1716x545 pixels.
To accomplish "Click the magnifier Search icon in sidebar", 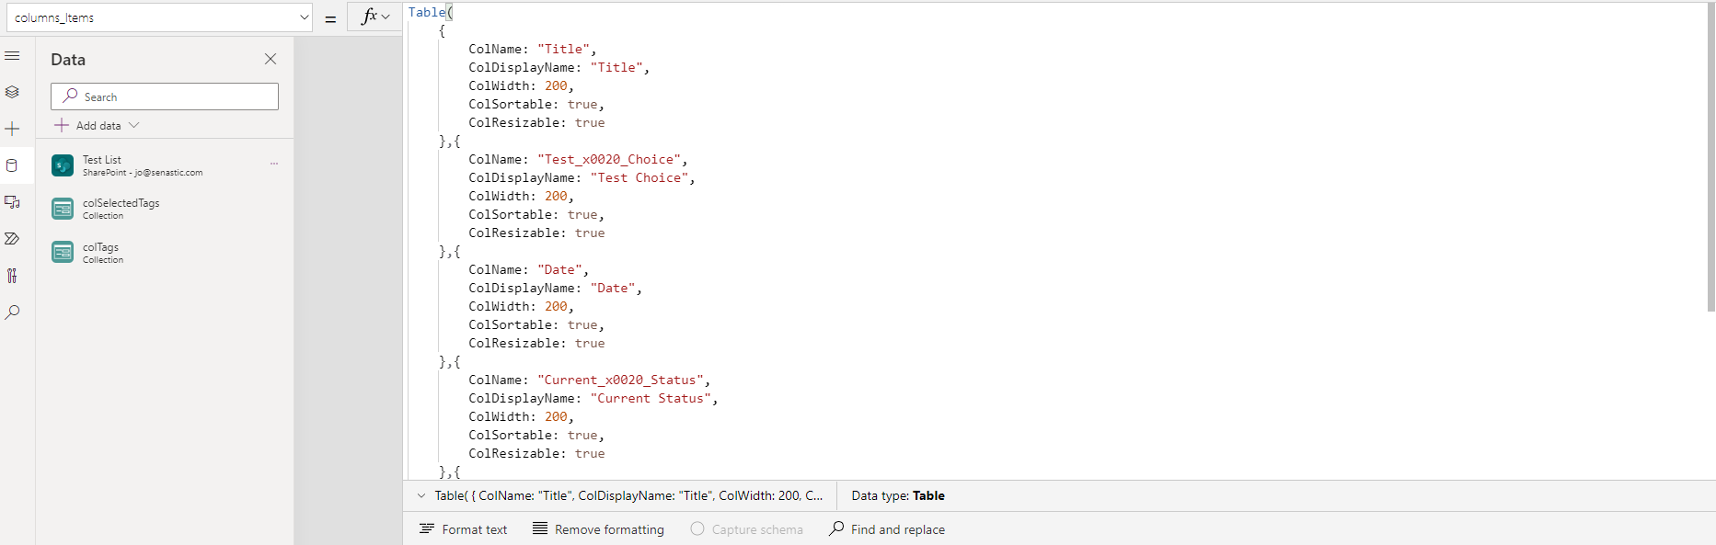I will point(12,312).
